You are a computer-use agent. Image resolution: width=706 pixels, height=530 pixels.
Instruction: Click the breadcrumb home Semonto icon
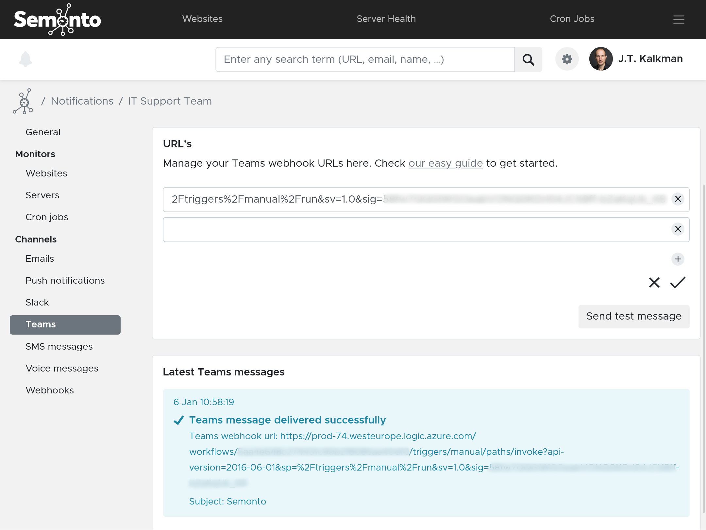click(23, 101)
